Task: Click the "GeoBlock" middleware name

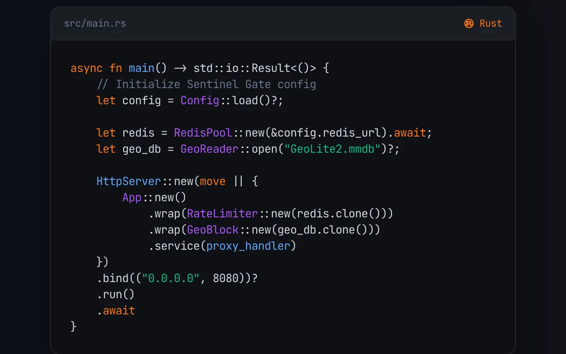Action: tap(213, 230)
